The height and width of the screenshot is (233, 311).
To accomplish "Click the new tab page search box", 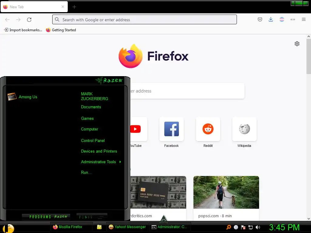I will coord(187,91).
